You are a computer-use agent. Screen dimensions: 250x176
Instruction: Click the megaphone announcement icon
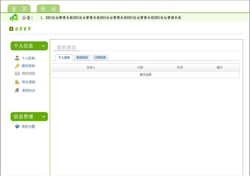(14, 18)
